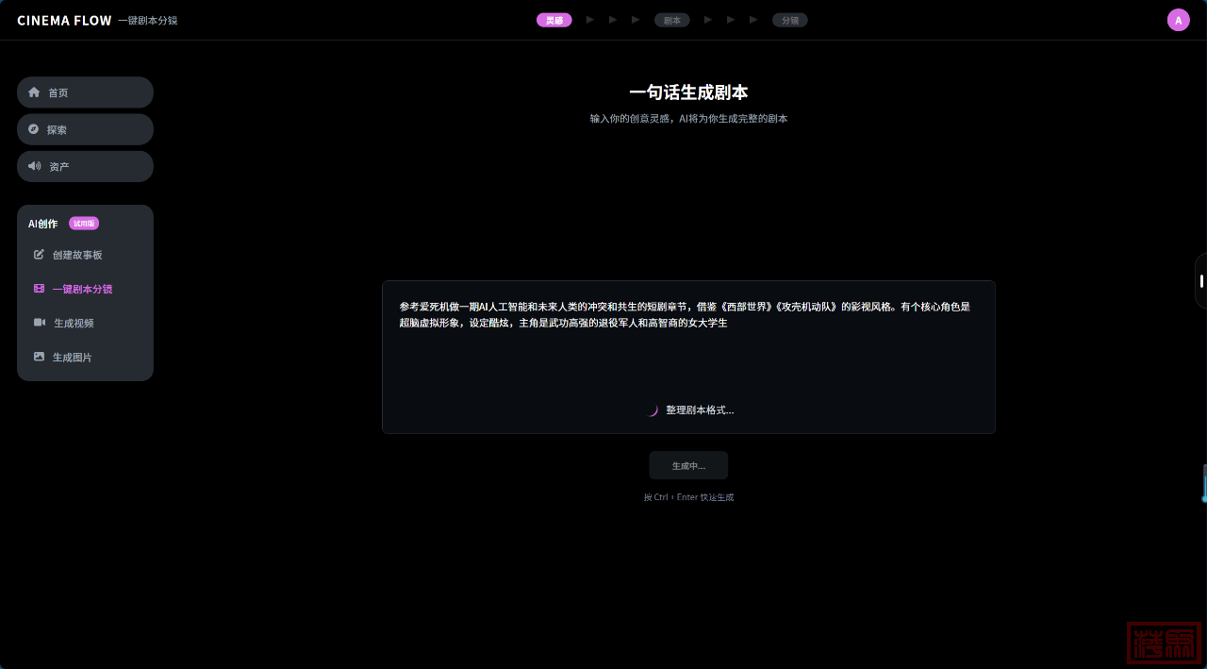Click the video camera icon for 生成视频

[x=40, y=323]
